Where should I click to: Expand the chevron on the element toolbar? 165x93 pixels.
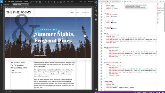coord(57,30)
